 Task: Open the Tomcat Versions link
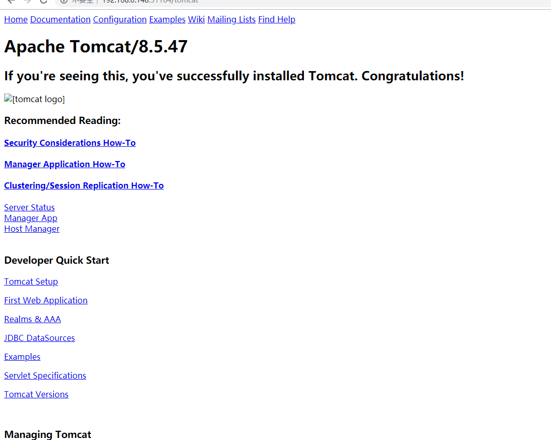coord(36,394)
